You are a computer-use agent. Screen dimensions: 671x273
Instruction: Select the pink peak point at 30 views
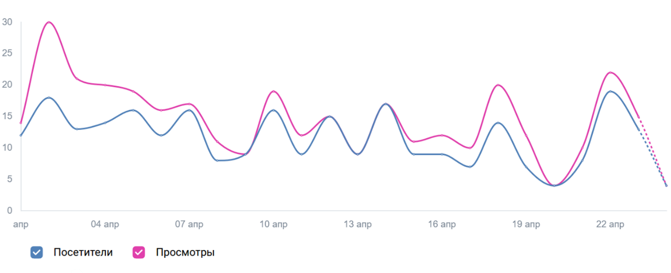click(x=49, y=22)
